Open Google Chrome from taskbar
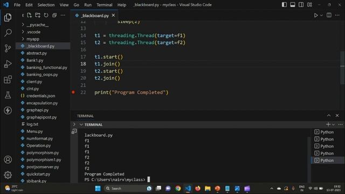 178,189
